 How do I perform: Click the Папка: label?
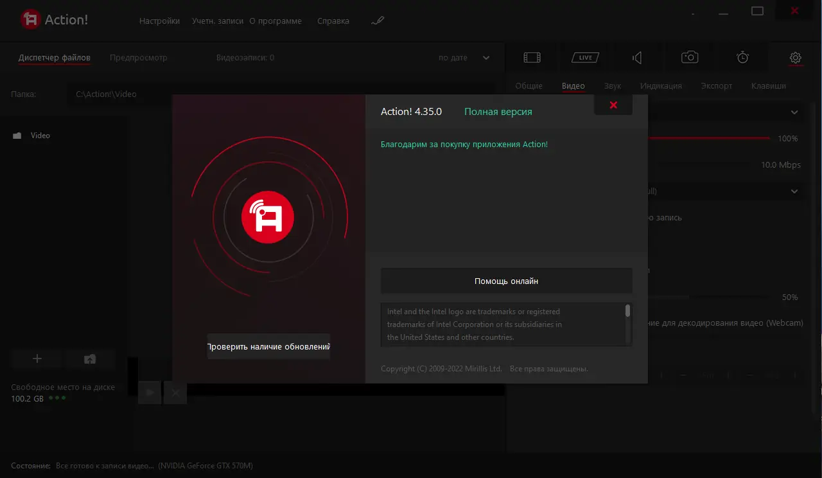[24, 94]
